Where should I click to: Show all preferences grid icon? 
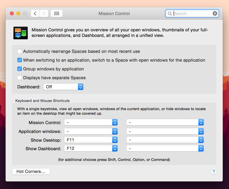coord(57,13)
